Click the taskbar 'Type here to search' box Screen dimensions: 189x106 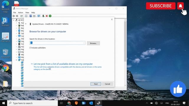(32, 103)
